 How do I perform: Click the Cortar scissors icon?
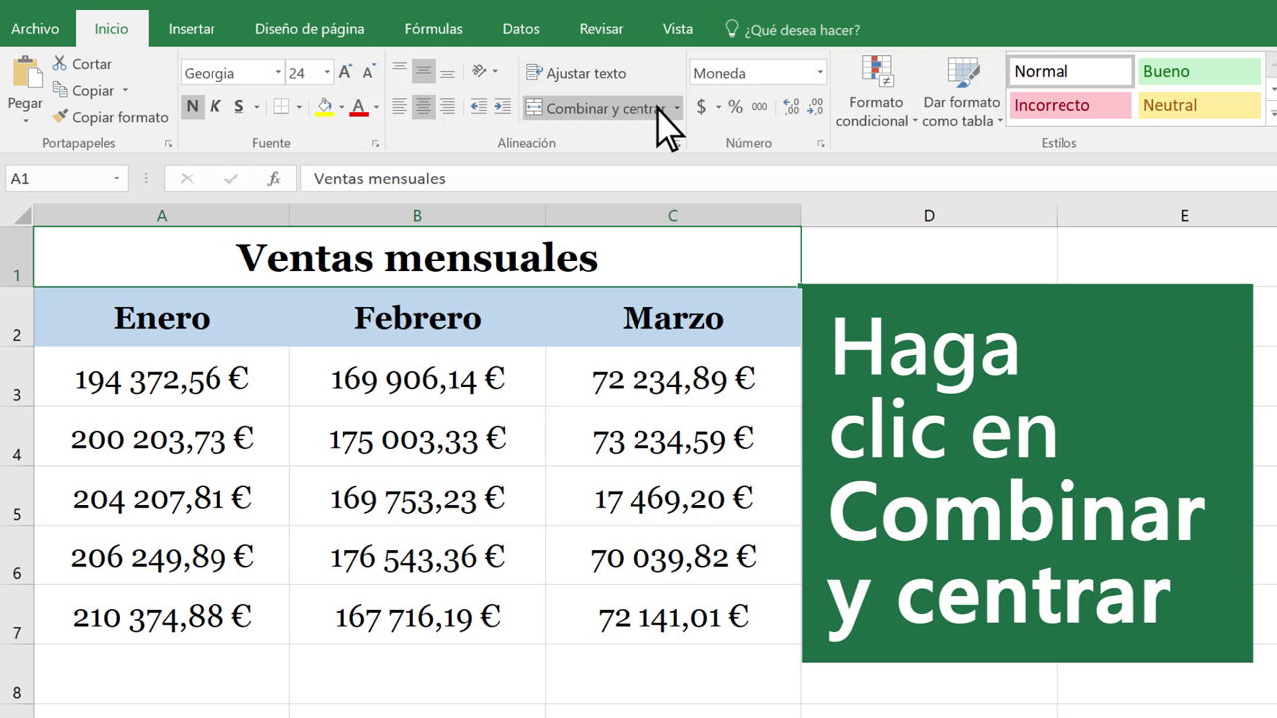tap(60, 64)
